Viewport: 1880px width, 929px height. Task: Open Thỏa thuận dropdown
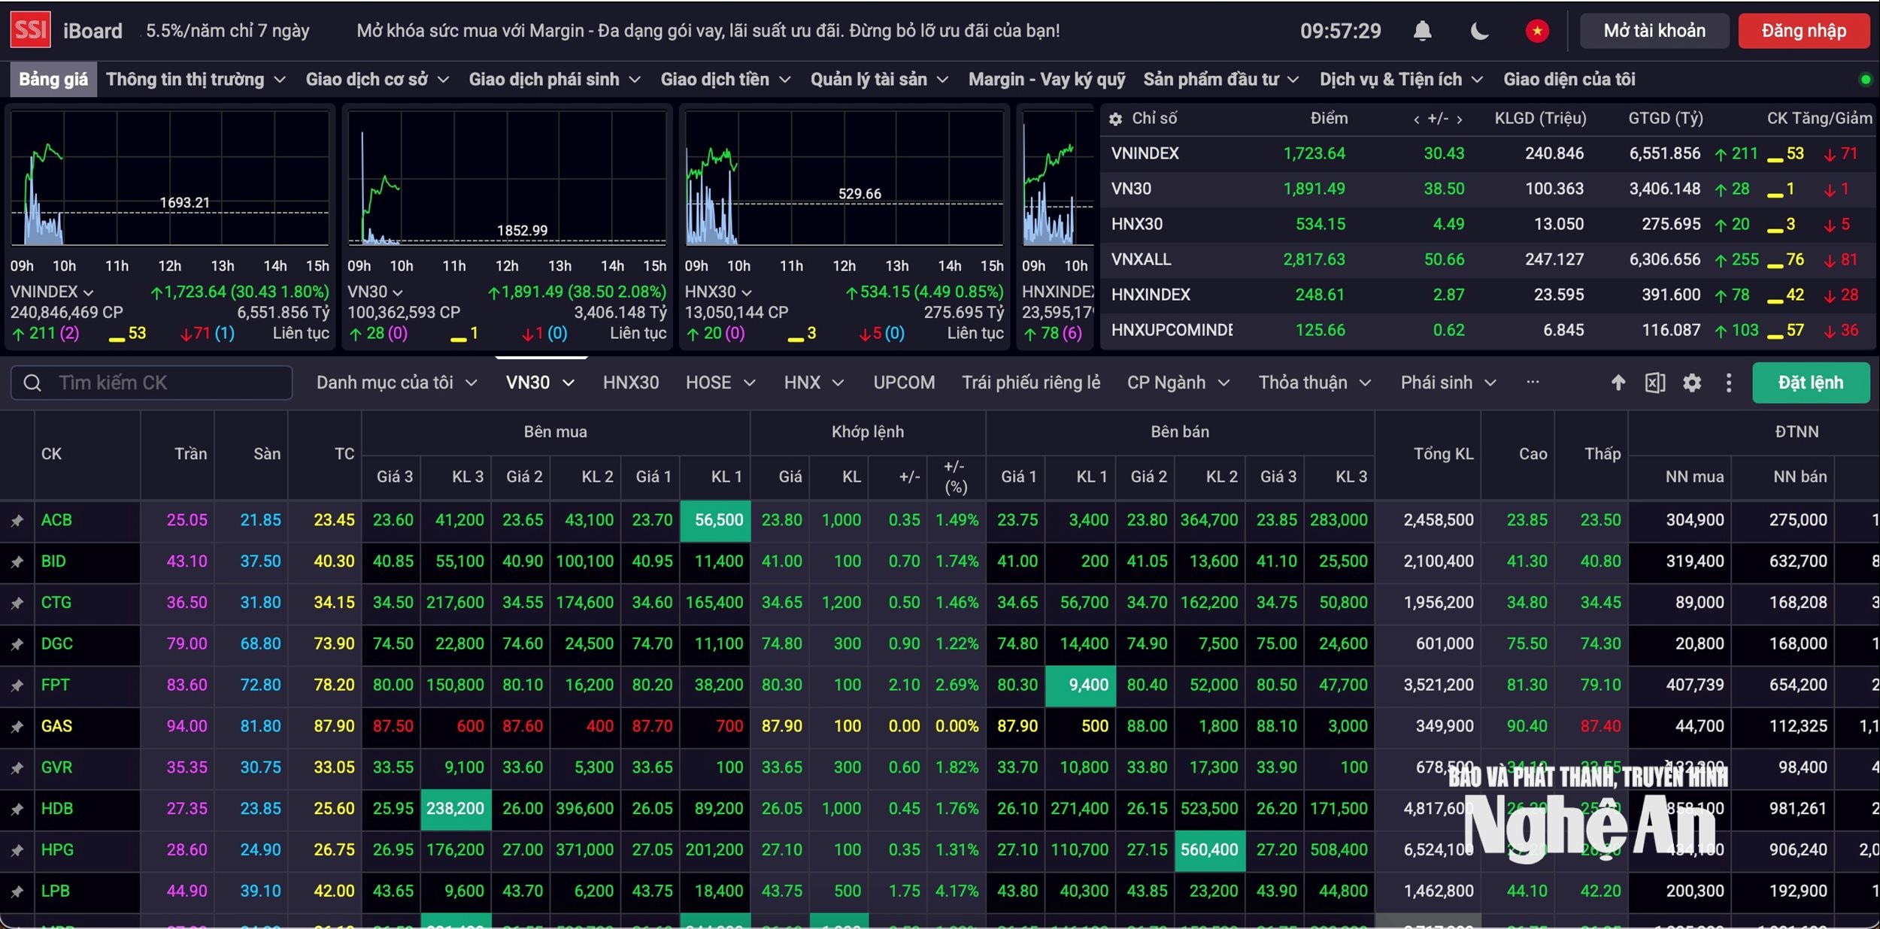pyautogui.click(x=1314, y=383)
